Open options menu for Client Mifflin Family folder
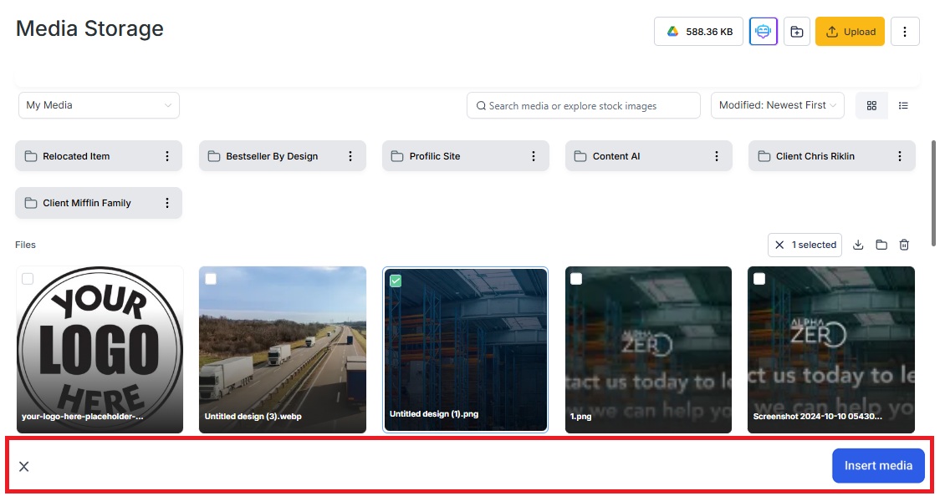Image resolution: width=945 pixels, height=496 pixels. click(x=167, y=203)
